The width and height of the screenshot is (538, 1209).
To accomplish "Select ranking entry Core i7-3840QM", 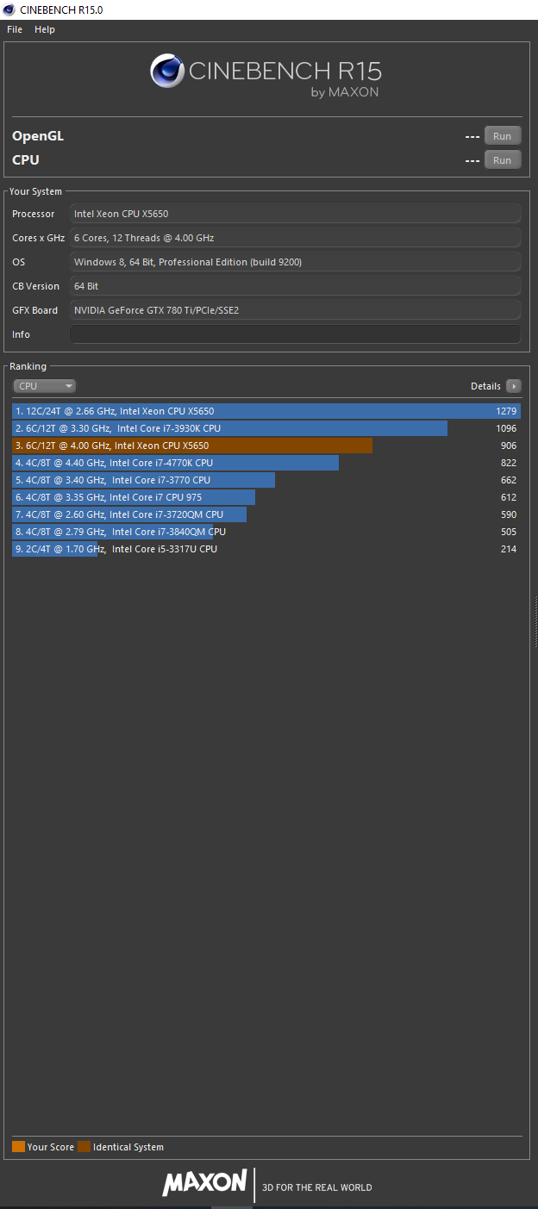I will (266, 532).
